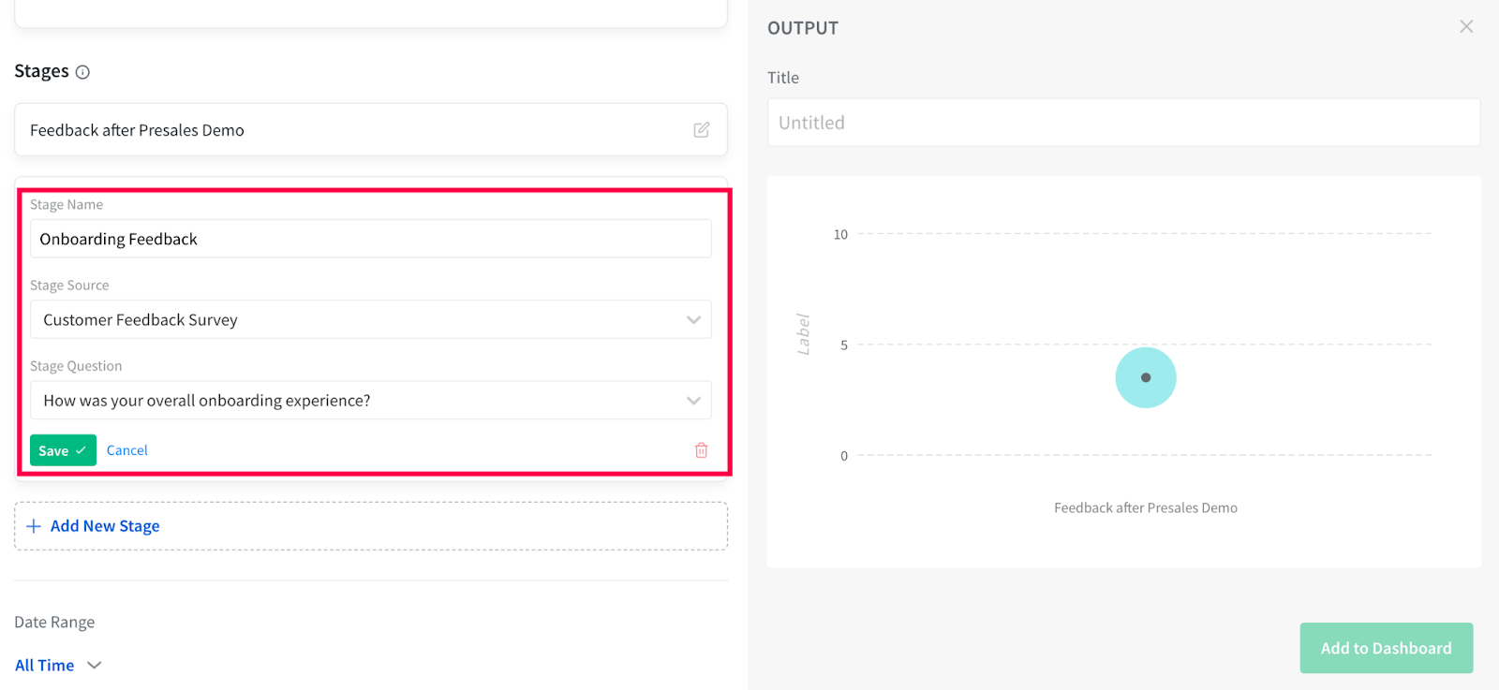
Task: Click the Cancel link
Action: [126, 450]
